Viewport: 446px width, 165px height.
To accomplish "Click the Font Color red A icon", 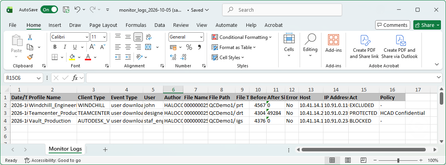I will [88, 57].
